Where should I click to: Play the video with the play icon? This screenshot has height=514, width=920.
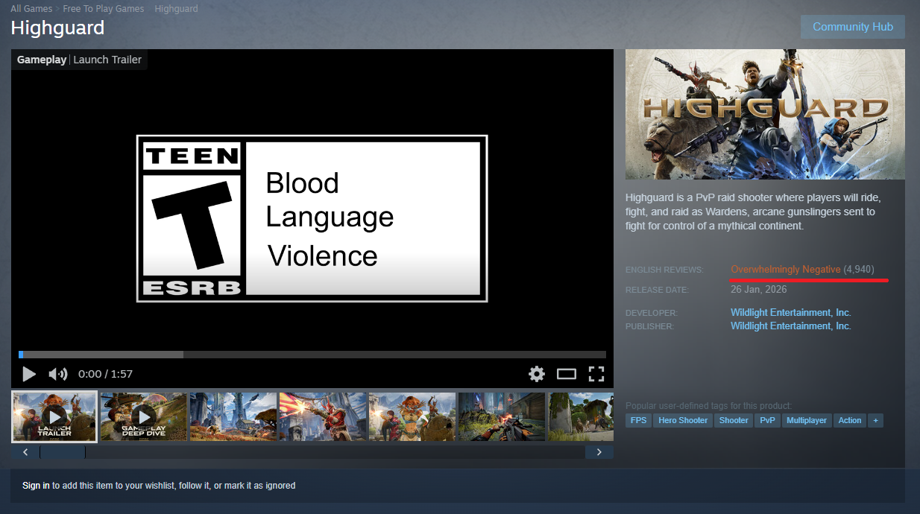click(x=29, y=374)
